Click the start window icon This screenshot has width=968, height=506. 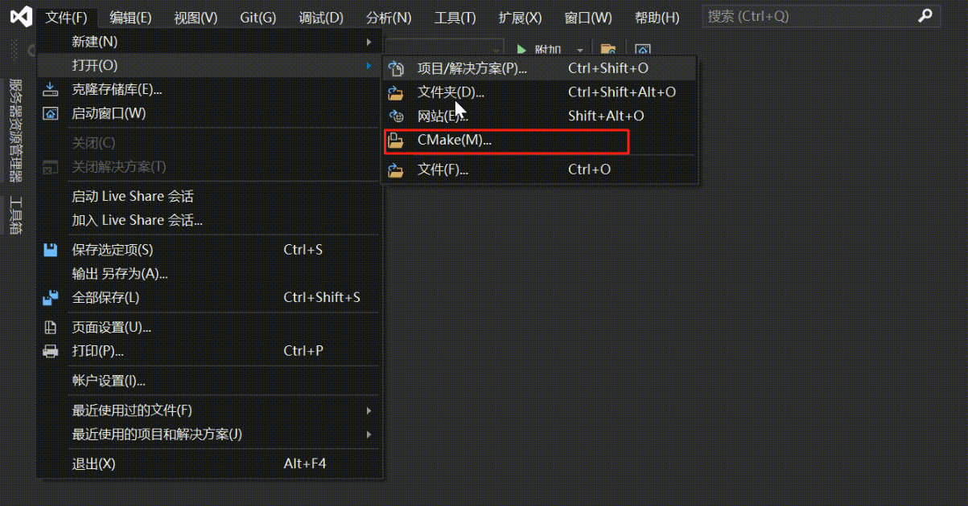click(x=51, y=113)
